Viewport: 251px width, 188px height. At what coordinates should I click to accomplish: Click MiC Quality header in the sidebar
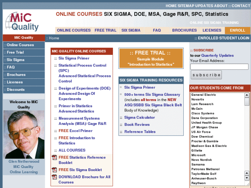(x=24, y=38)
